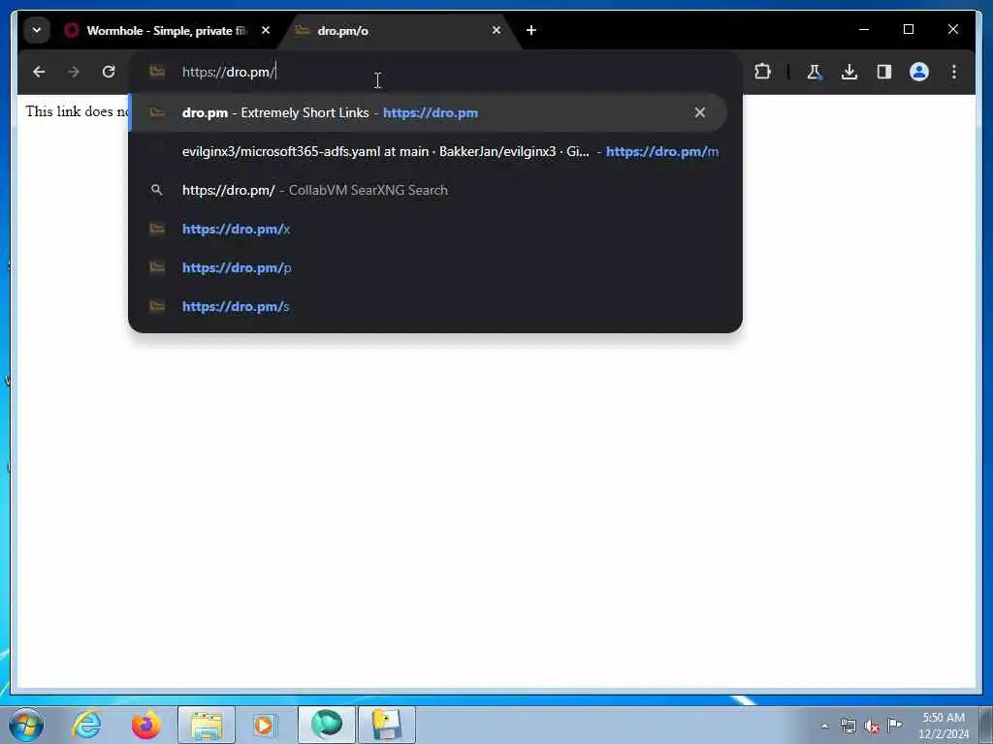Click the muted volume tray icon
Viewport: 993px width, 744px height.
(x=872, y=726)
